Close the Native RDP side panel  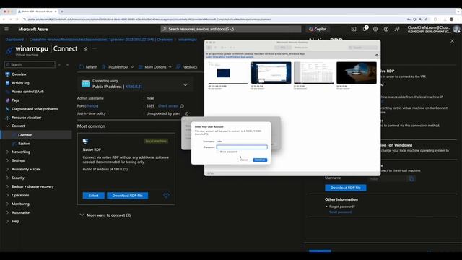pyautogui.click(x=453, y=41)
